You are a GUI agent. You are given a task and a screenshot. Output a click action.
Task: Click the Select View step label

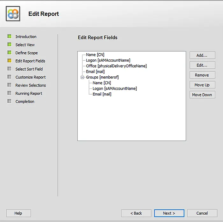[x=25, y=45]
